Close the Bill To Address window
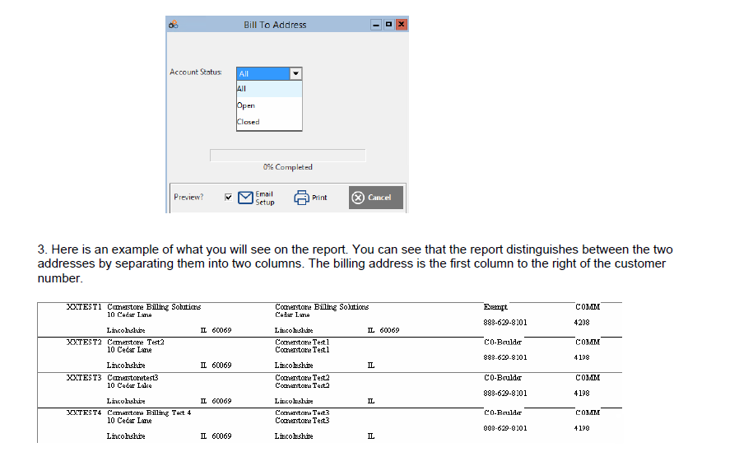739x466 pixels. coord(402,25)
